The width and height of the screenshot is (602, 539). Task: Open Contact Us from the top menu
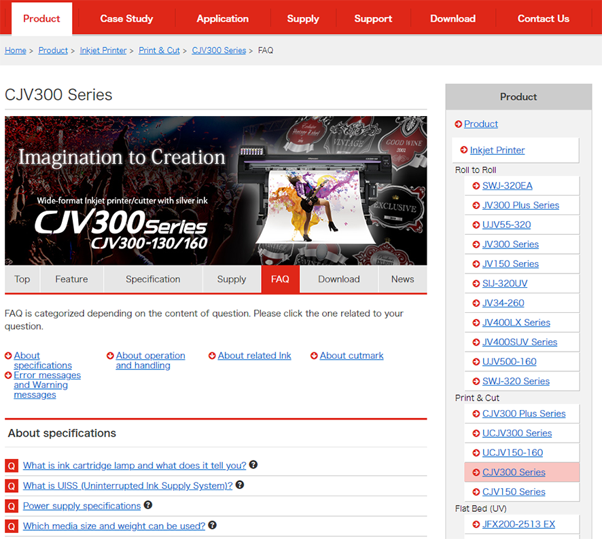pos(543,18)
